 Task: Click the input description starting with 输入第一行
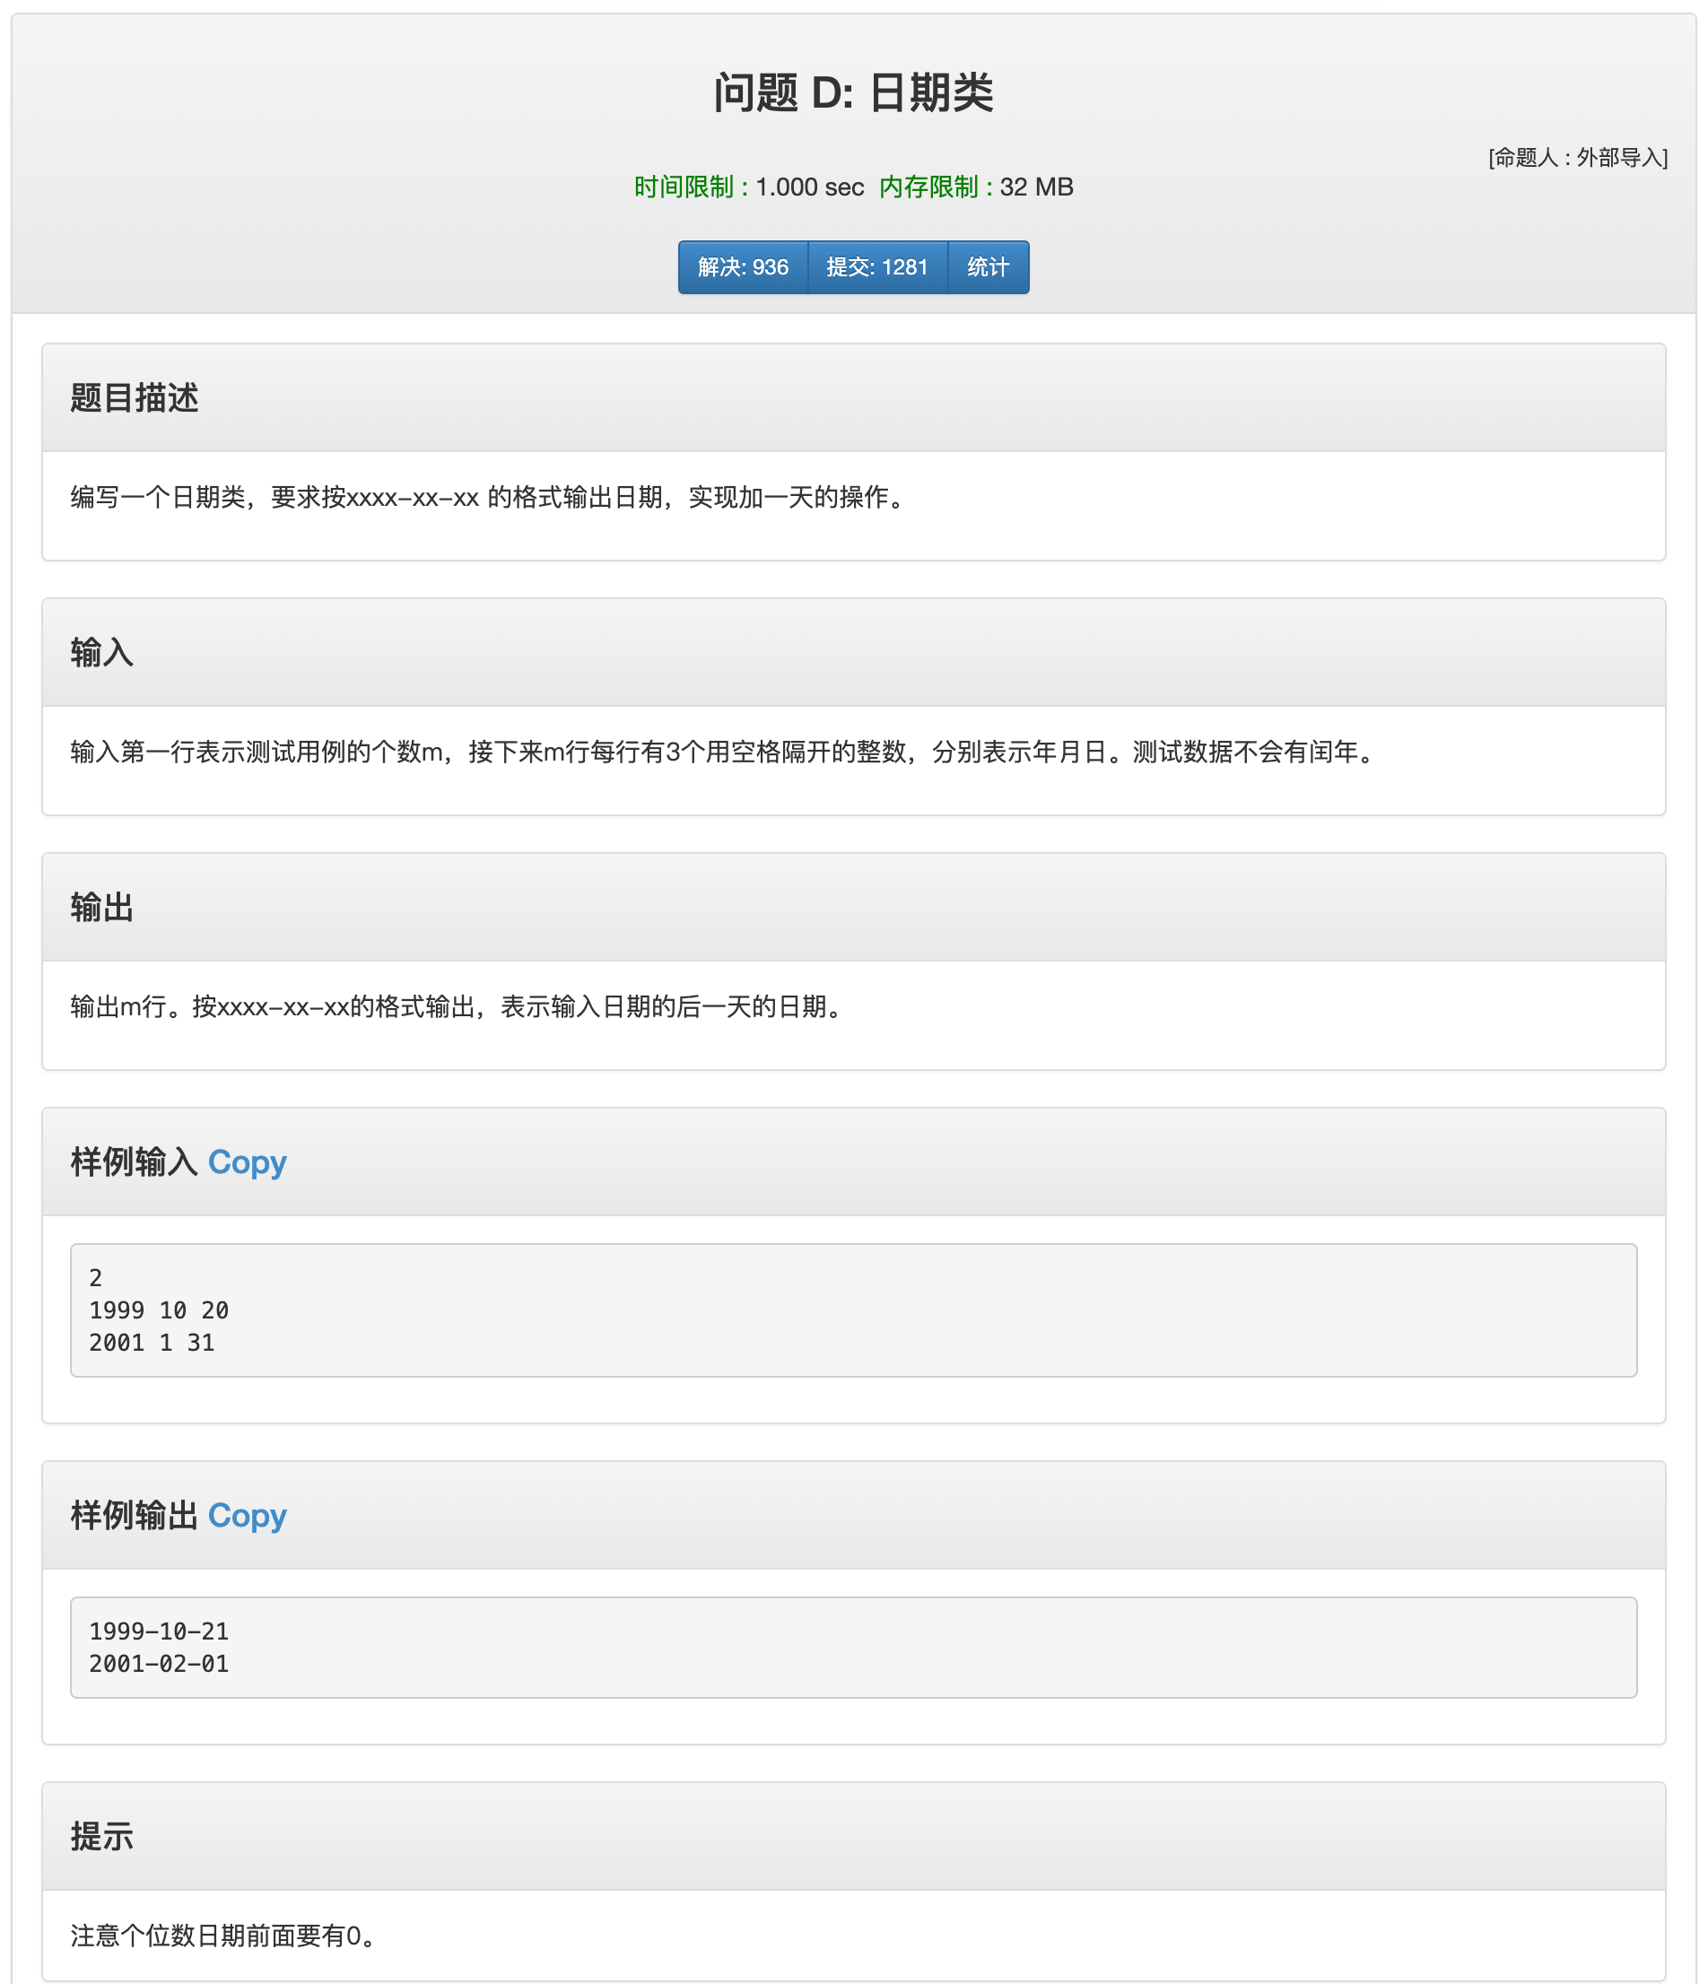[723, 752]
